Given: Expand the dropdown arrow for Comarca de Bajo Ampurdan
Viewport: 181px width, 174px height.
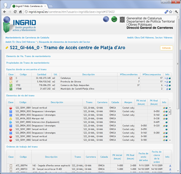Looking at the screenshot, I should click(165, 85).
